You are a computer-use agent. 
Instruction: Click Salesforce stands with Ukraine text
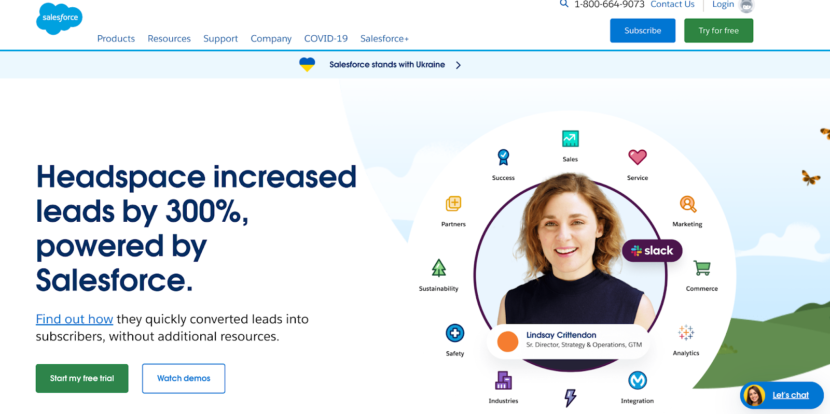coord(387,65)
